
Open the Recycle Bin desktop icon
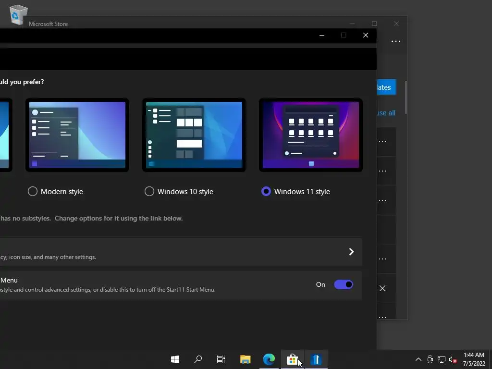[18, 14]
